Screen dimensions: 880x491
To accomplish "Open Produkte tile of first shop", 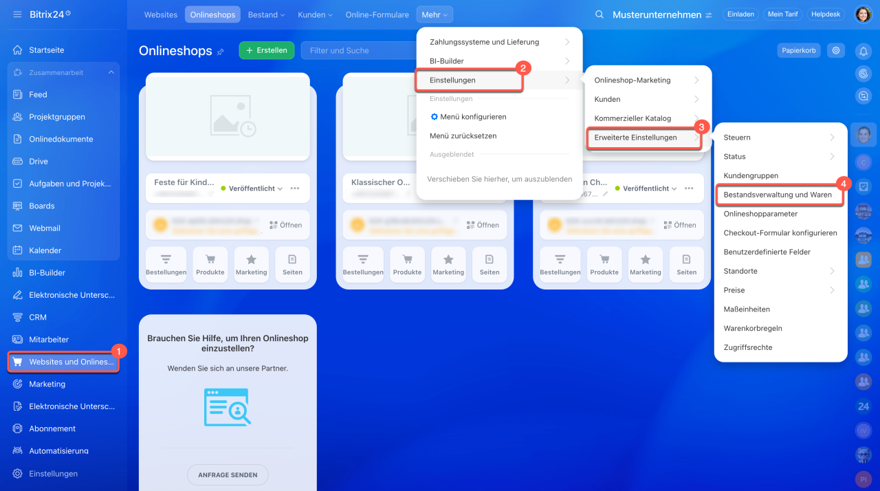I will [x=210, y=265].
